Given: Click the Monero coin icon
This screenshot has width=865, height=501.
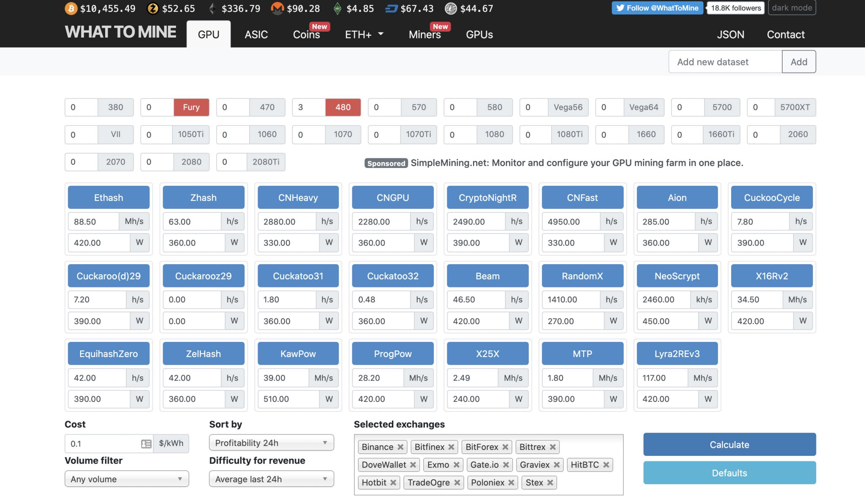Looking at the screenshot, I should click(x=277, y=8).
